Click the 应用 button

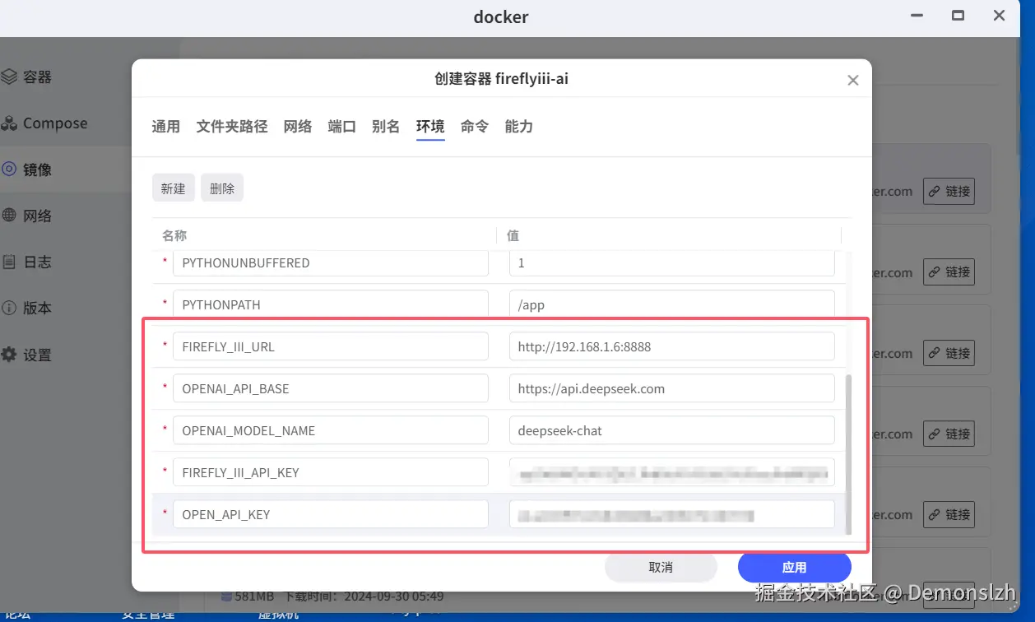[794, 567]
